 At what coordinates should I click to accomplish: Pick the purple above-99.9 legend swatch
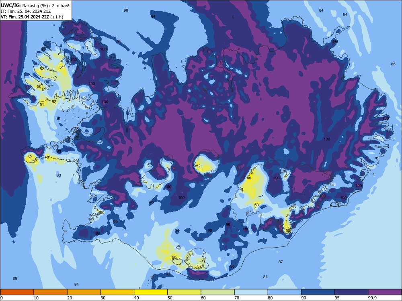pos(385,292)
